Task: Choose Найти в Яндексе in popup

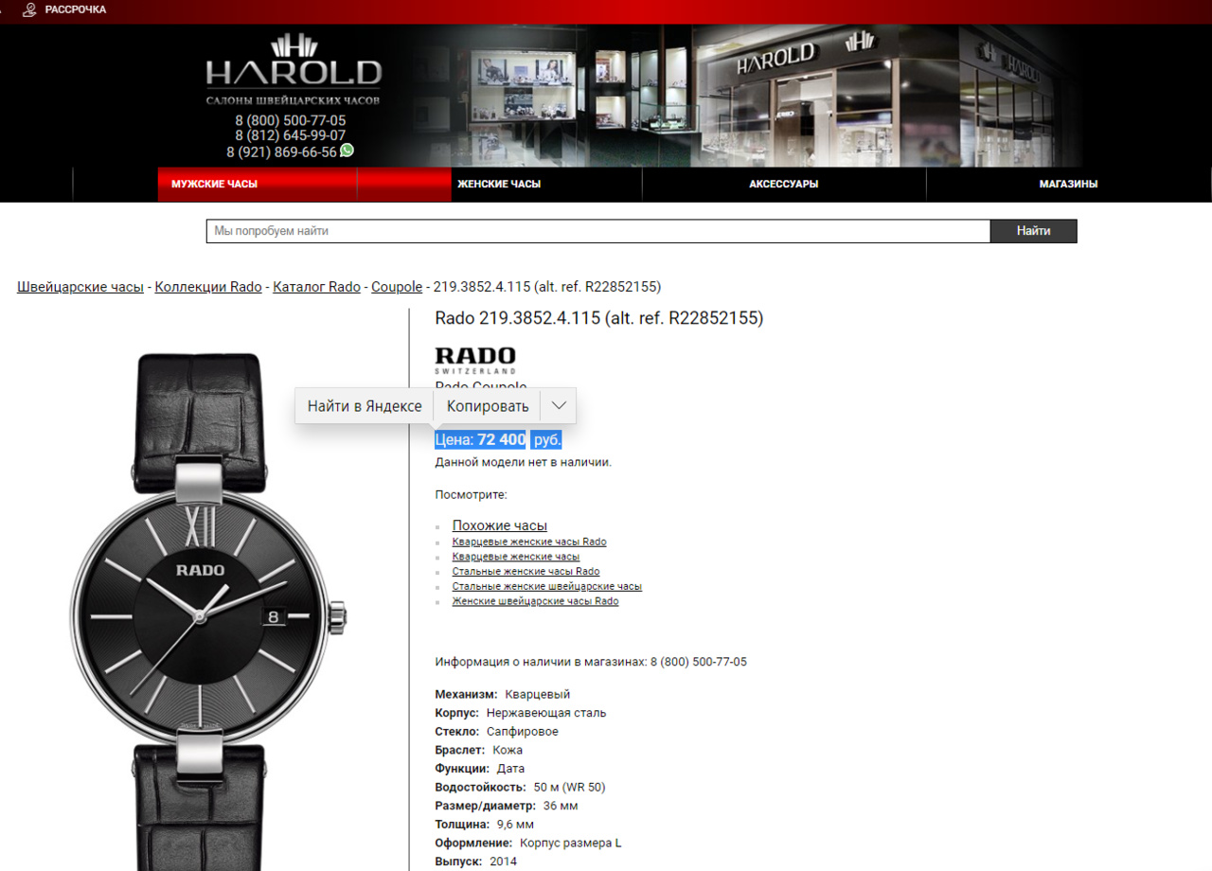Action: (x=365, y=405)
